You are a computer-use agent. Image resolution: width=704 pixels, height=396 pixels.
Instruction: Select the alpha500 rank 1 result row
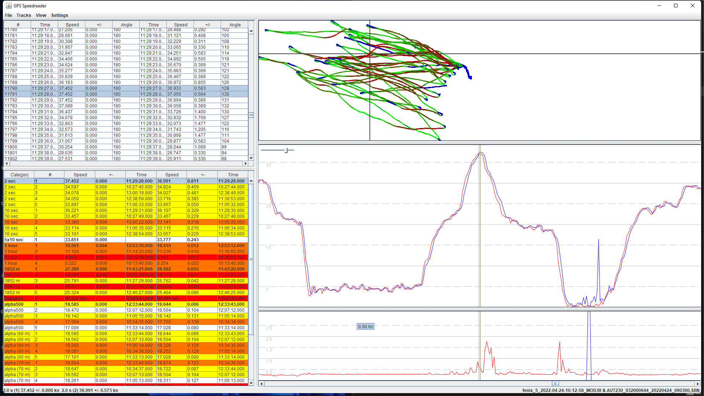[x=126, y=304]
